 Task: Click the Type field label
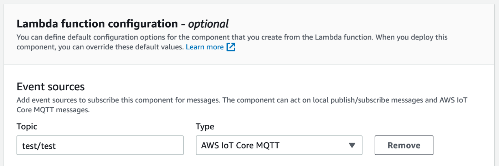click(205, 127)
